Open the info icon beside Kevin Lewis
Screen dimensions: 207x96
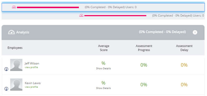[6, 89]
